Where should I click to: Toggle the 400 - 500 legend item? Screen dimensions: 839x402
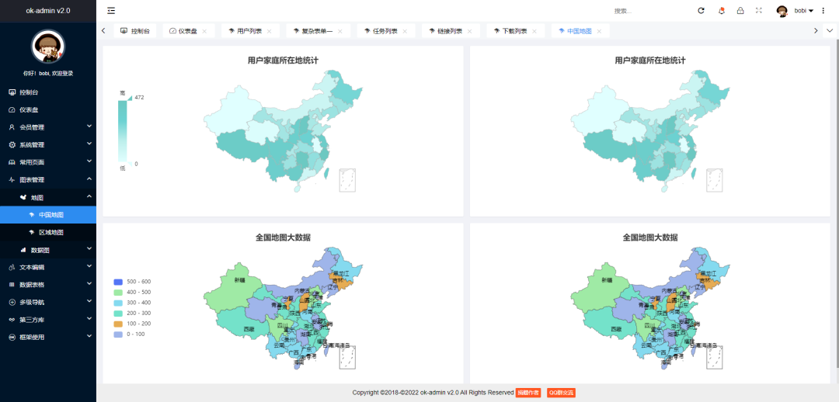click(x=132, y=293)
